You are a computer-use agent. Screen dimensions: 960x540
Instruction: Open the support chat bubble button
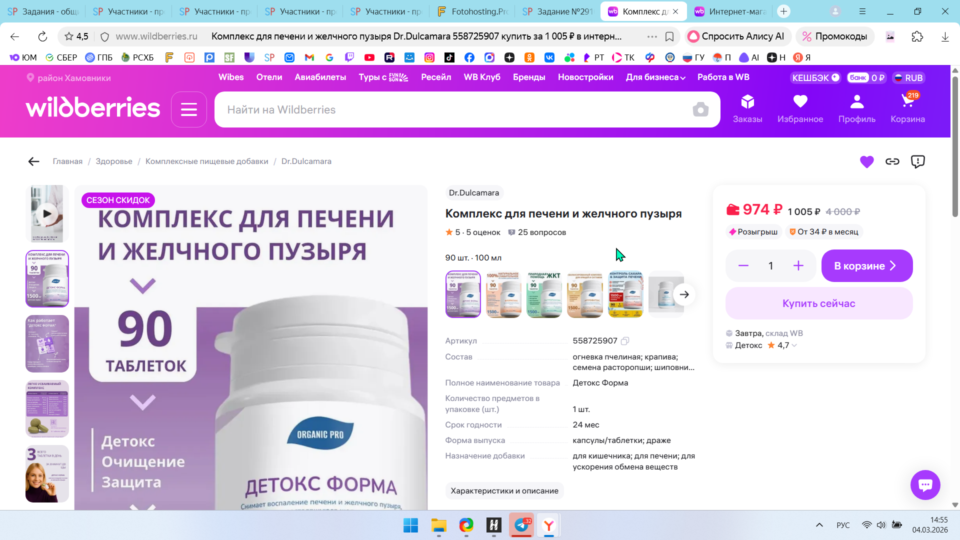(925, 484)
